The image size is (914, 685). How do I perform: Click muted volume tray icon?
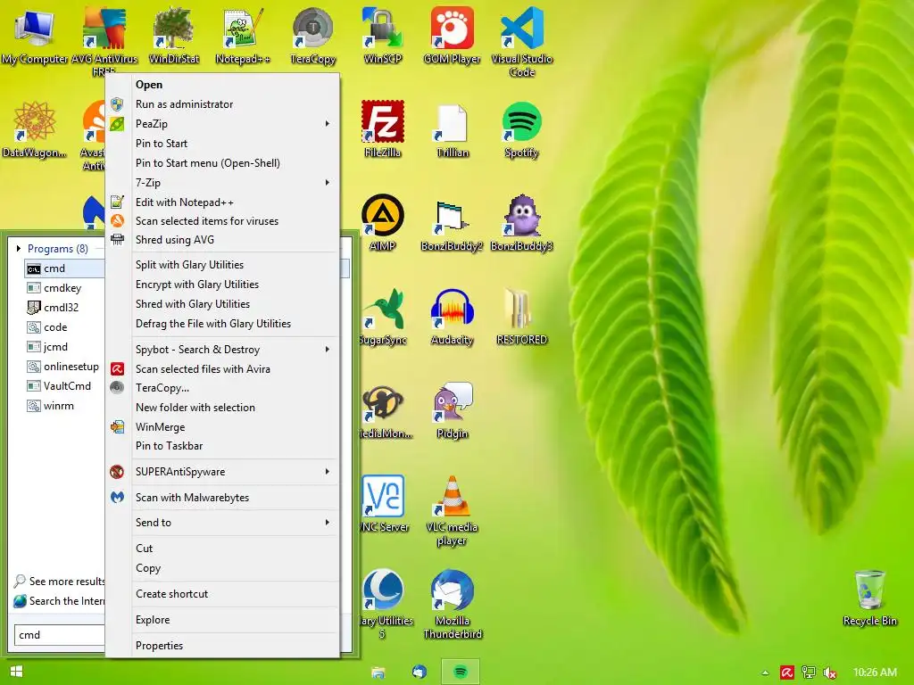829,673
